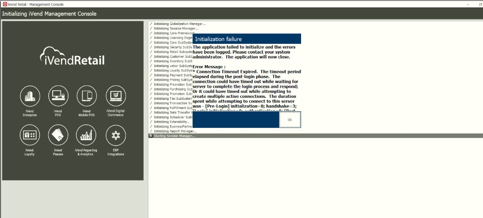The width and height of the screenshot is (483, 218).
Task: Click the error X icon beside Starting Session Manager
Action: [151, 136]
